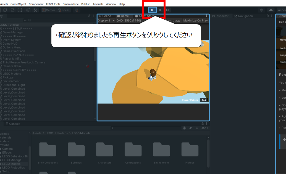Open the LEGO Tools menu
Viewport: 286px width, 174px height.
point(53,4)
